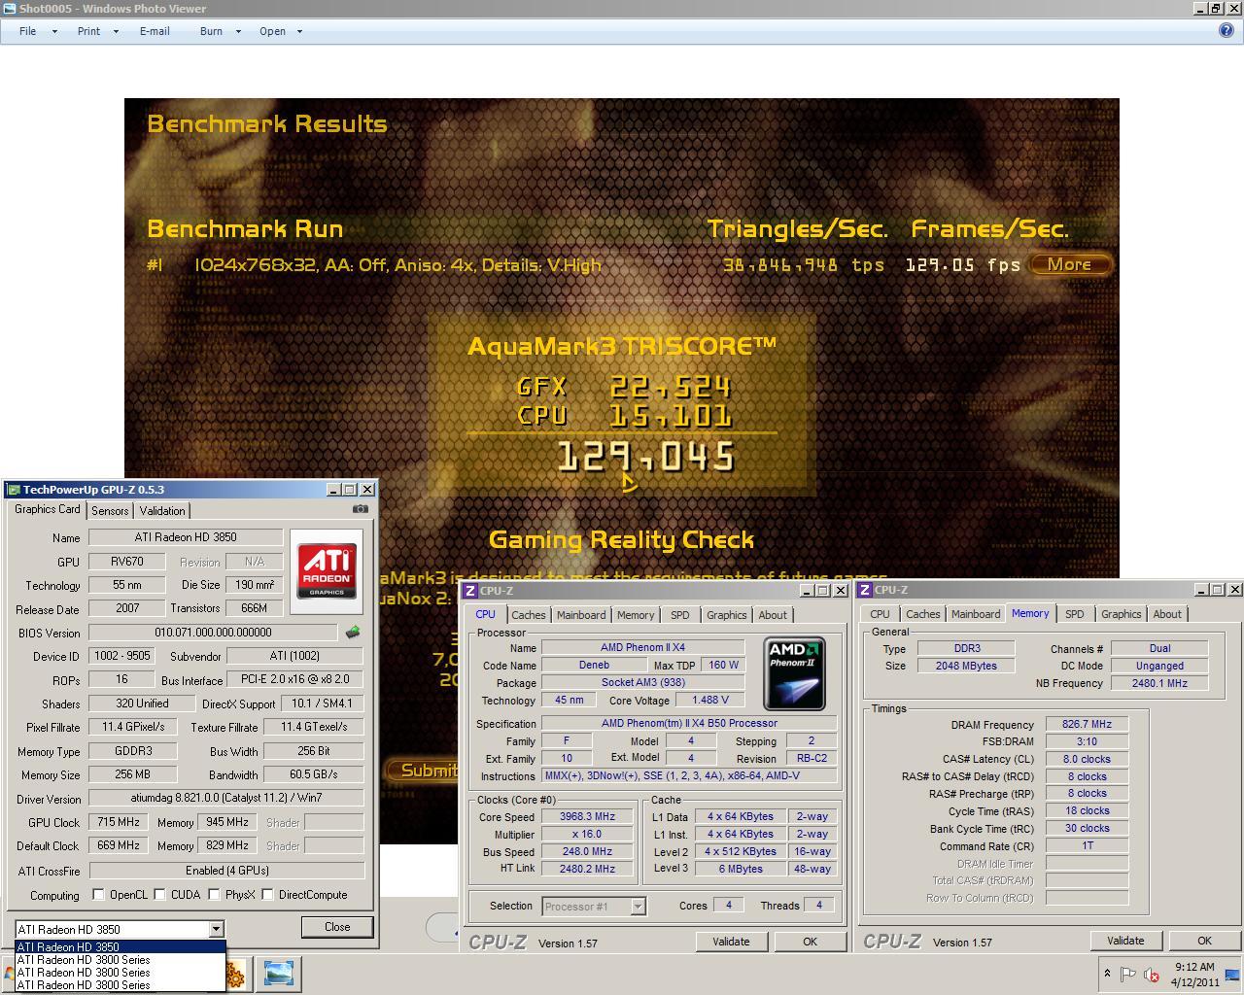Show hidden tray icons chevron
Viewport: 1244px width, 995px height.
(1107, 974)
